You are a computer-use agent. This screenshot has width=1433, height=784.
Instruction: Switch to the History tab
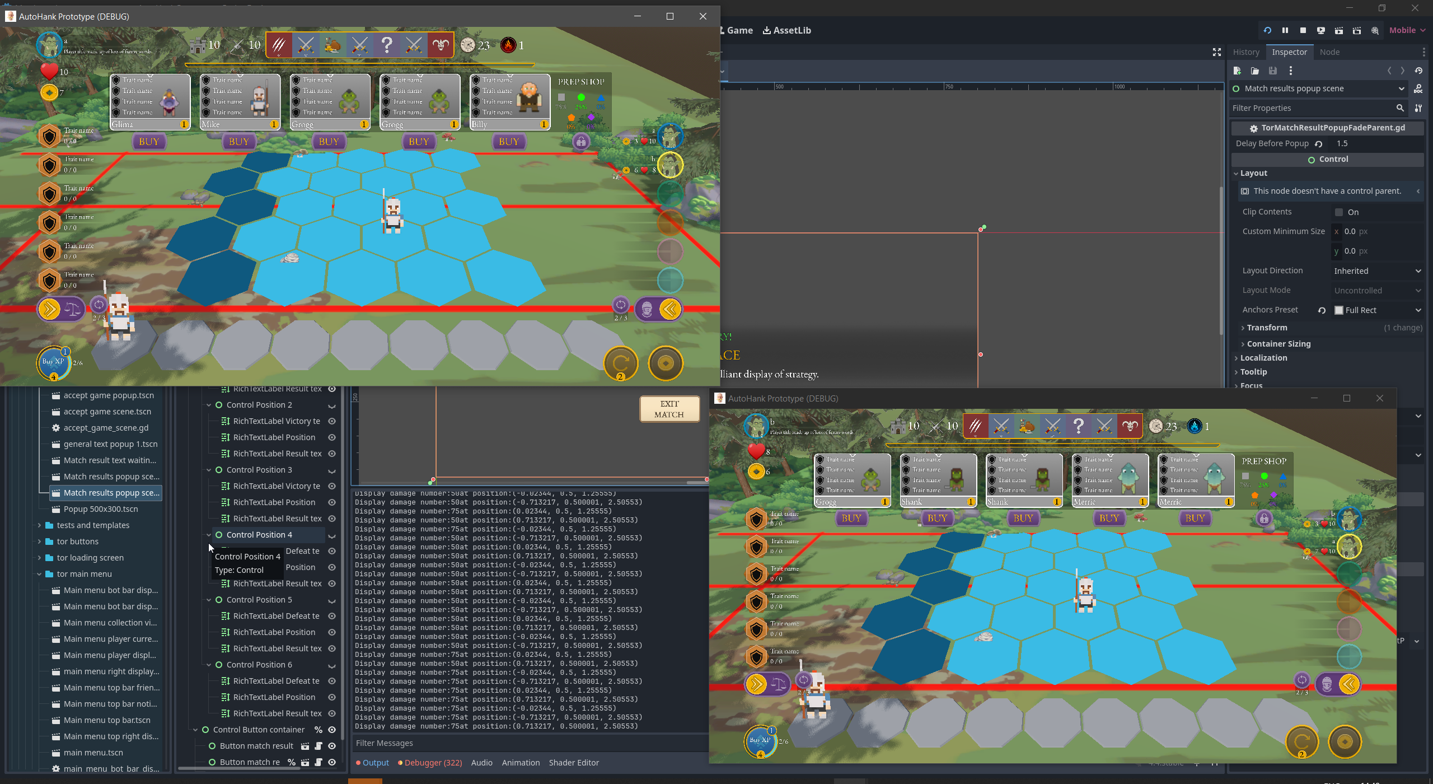tap(1246, 52)
